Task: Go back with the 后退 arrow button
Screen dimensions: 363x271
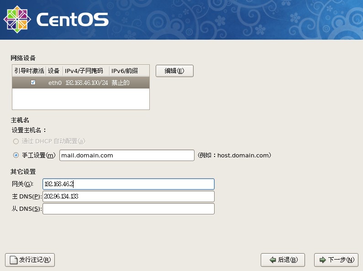Action: (x=283, y=260)
